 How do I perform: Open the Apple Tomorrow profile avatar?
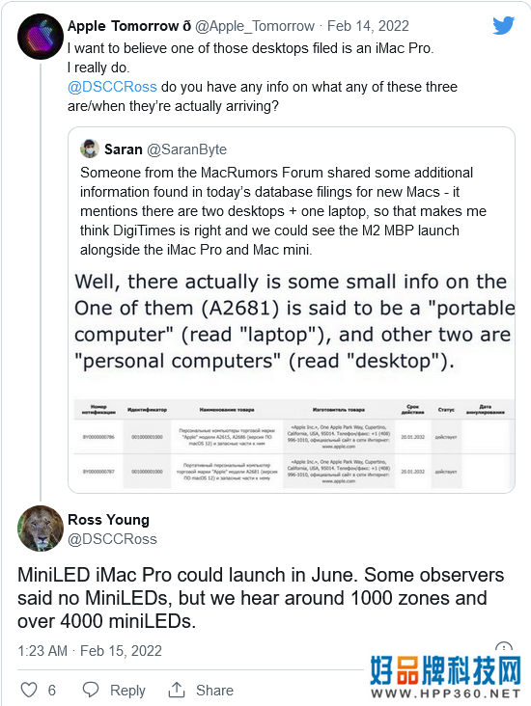click(x=41, y=36)
